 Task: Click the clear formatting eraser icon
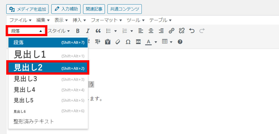tap(118, 42)
